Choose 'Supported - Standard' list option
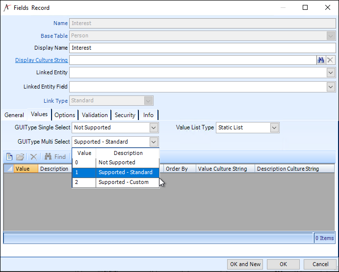The image size is (339, 272). click(116, 173)
